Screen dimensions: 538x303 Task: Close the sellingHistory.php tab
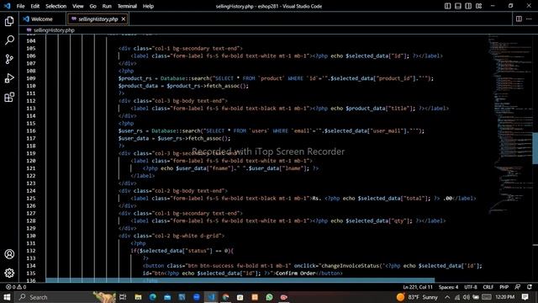(124, 19)
